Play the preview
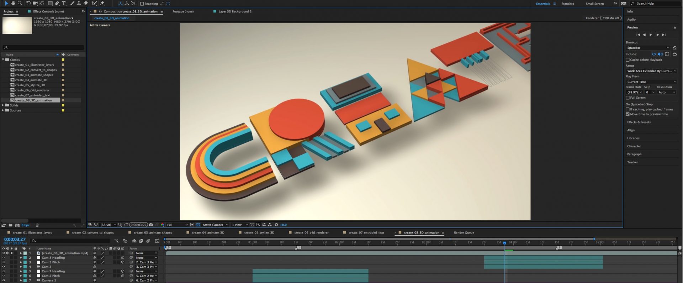This screenshot has height=283, width=683. (x=651, y=35)
